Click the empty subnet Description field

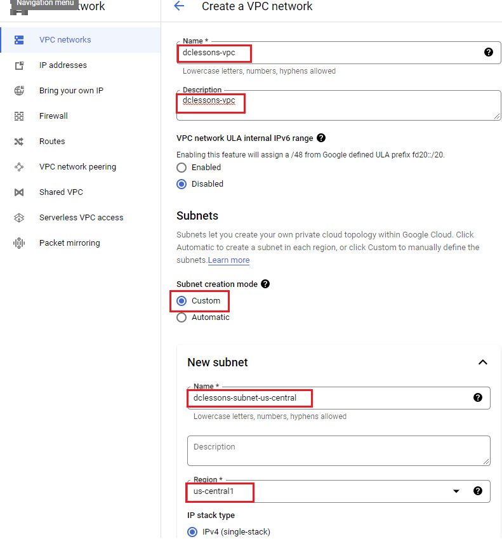click(x=338, y=451)
